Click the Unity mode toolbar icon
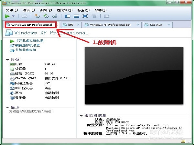Screen dimensions: 194x145 tap(94, 16)
